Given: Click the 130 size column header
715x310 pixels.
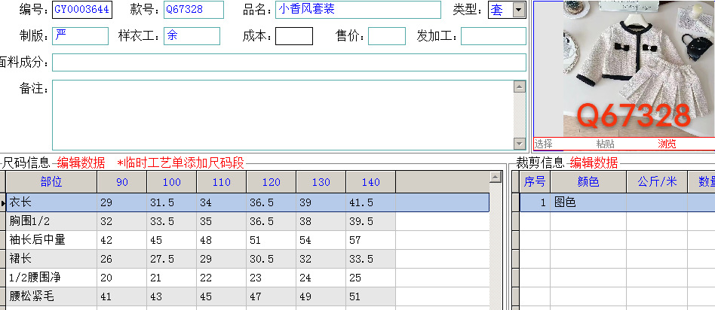Looking at the screenshot, I should [x=321, y=181].
